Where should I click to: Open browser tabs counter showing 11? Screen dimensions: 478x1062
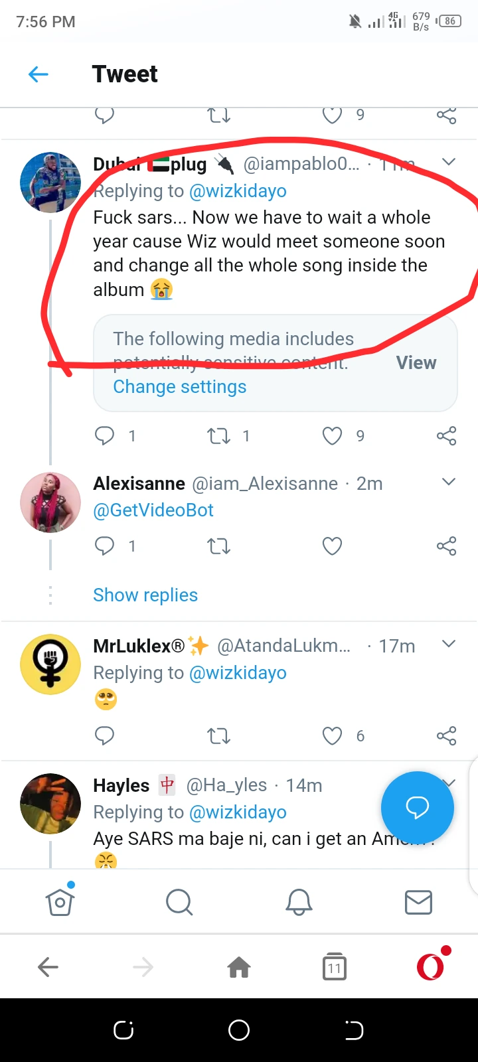334,967
